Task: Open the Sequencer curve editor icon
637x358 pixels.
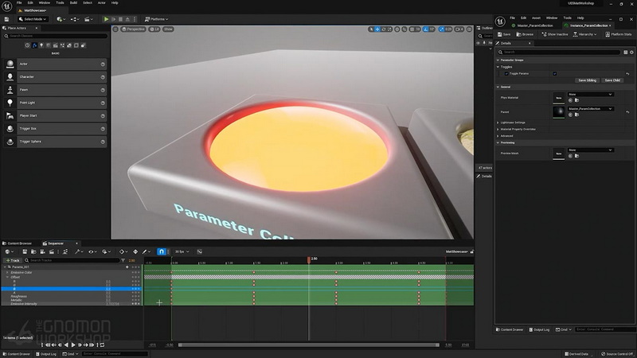Action: [x=200, y=251]
